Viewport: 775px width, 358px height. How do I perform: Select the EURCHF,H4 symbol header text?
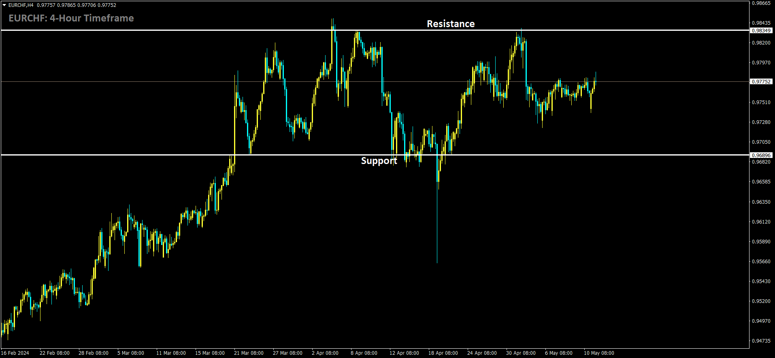click(21, 5)
